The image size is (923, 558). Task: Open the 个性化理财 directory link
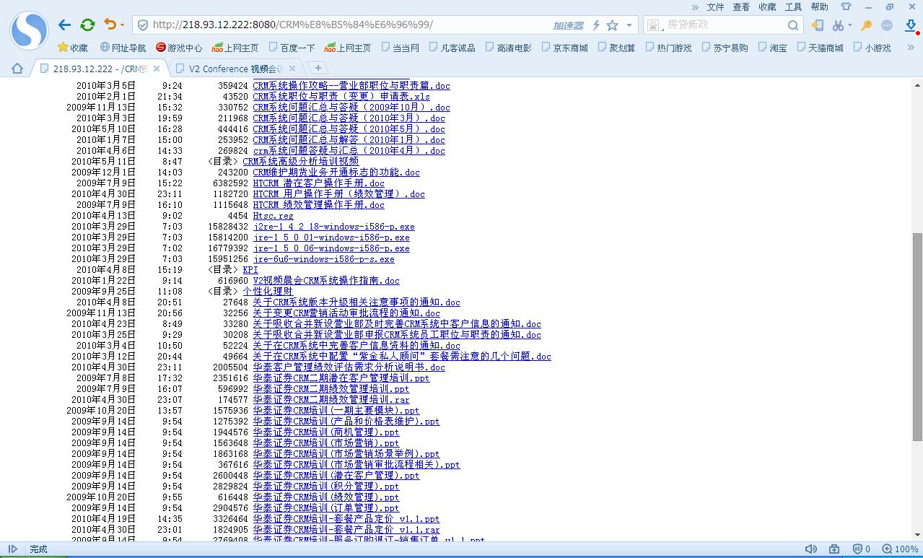(x=268, y=292)
